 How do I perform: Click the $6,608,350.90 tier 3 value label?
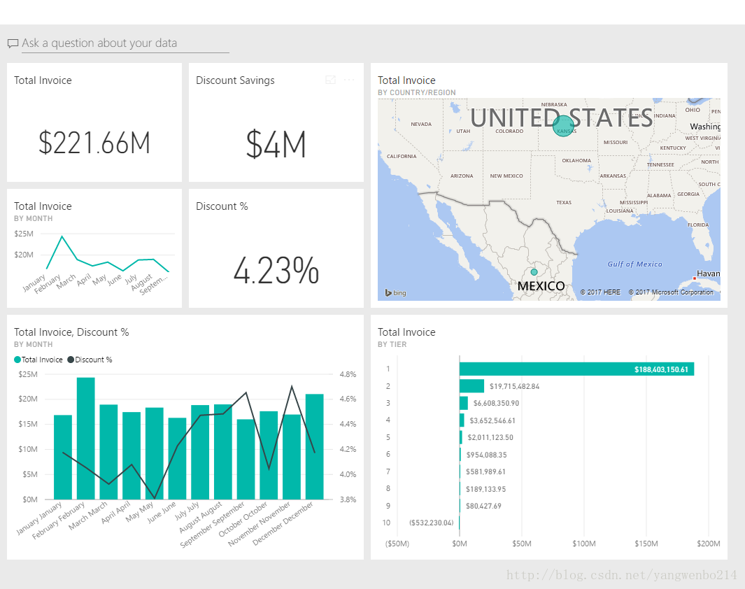(x=496, y=403)
